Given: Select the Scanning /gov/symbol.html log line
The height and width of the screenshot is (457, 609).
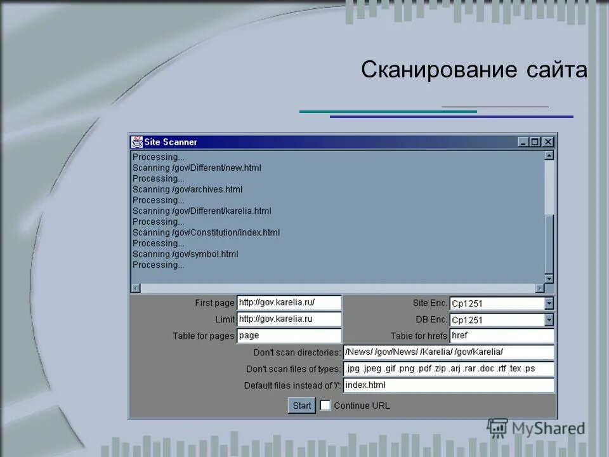Looking at the screenshot, I should point(185,254).
